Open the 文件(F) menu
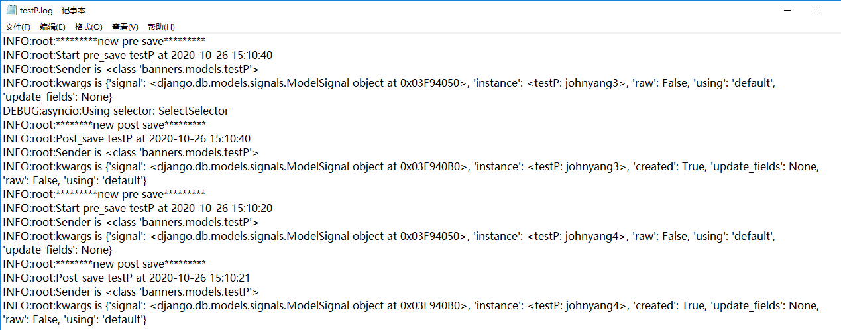 (18, 27)
